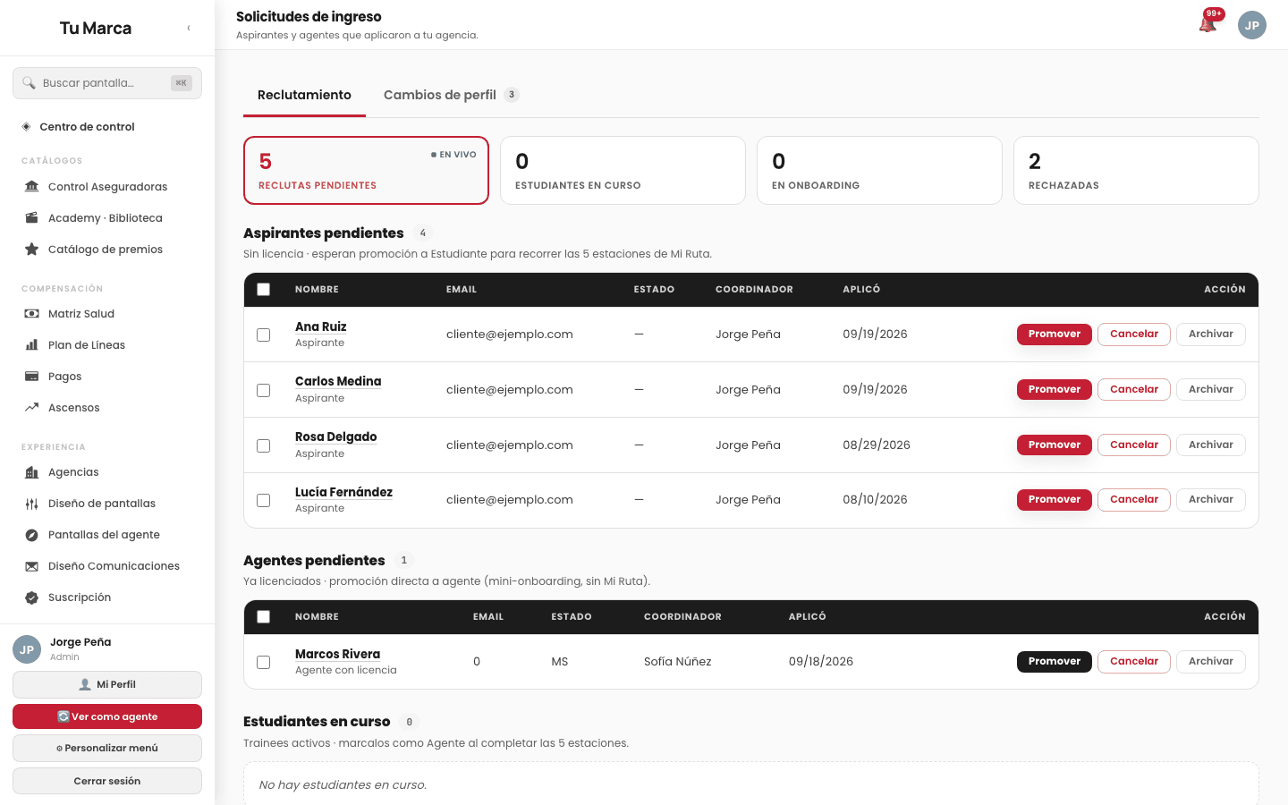Select Rechazadas stat card
Viewport: 1288px width, 805px height.
coord(1136,170)
